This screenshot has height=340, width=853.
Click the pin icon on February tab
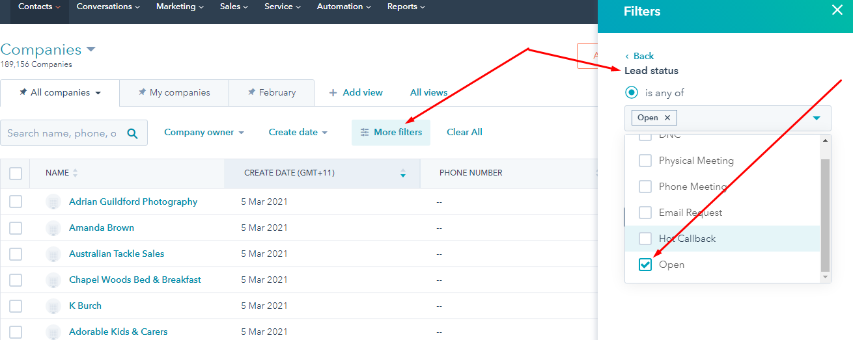point(251,92)
